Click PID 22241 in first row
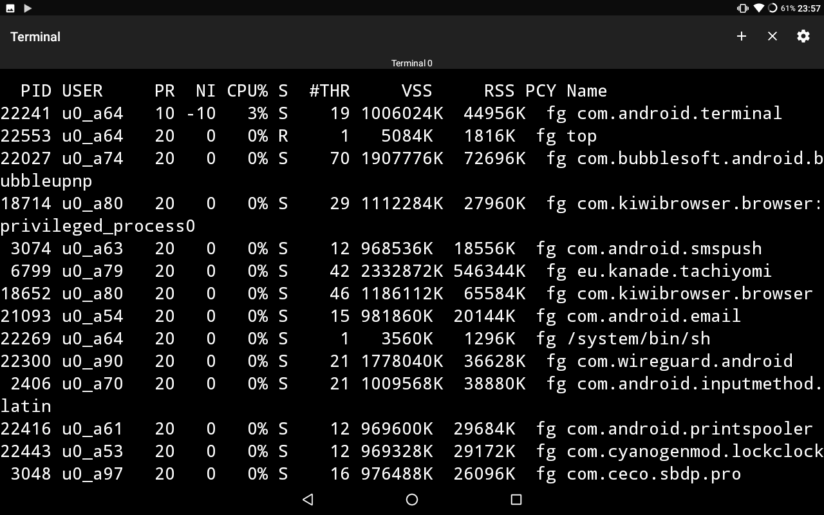This screenshot has height=515, width=824. [x=26, y=113]
